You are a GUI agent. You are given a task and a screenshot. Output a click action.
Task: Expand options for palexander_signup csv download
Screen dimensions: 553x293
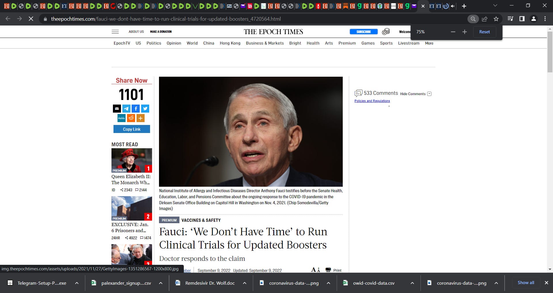pyautogui.click(x=161, y=283)
